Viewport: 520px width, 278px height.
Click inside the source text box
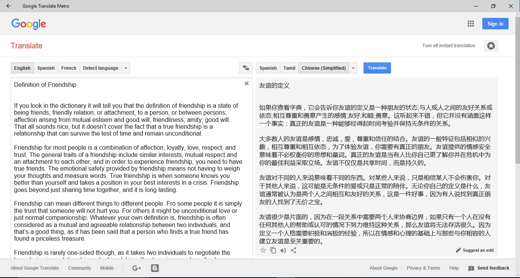coord(131,168)
